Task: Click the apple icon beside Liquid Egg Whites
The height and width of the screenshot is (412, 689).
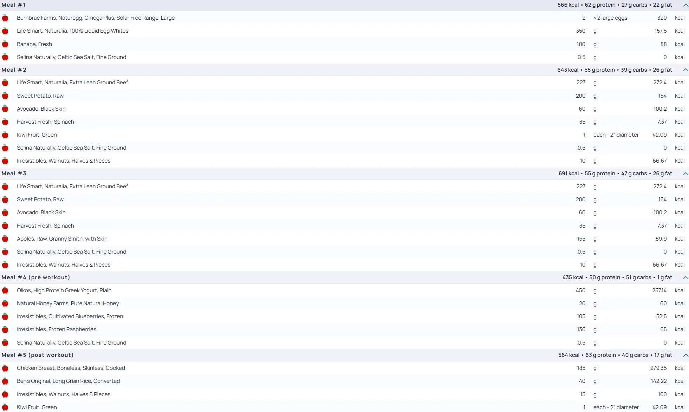Action: coord(5,31)
